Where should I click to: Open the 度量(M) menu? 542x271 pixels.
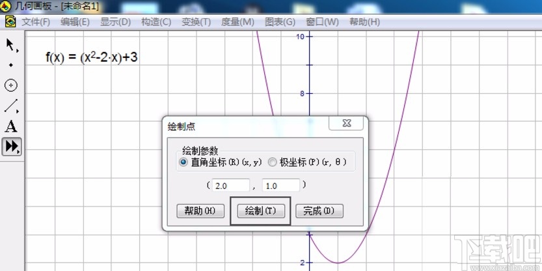point(238,22)
